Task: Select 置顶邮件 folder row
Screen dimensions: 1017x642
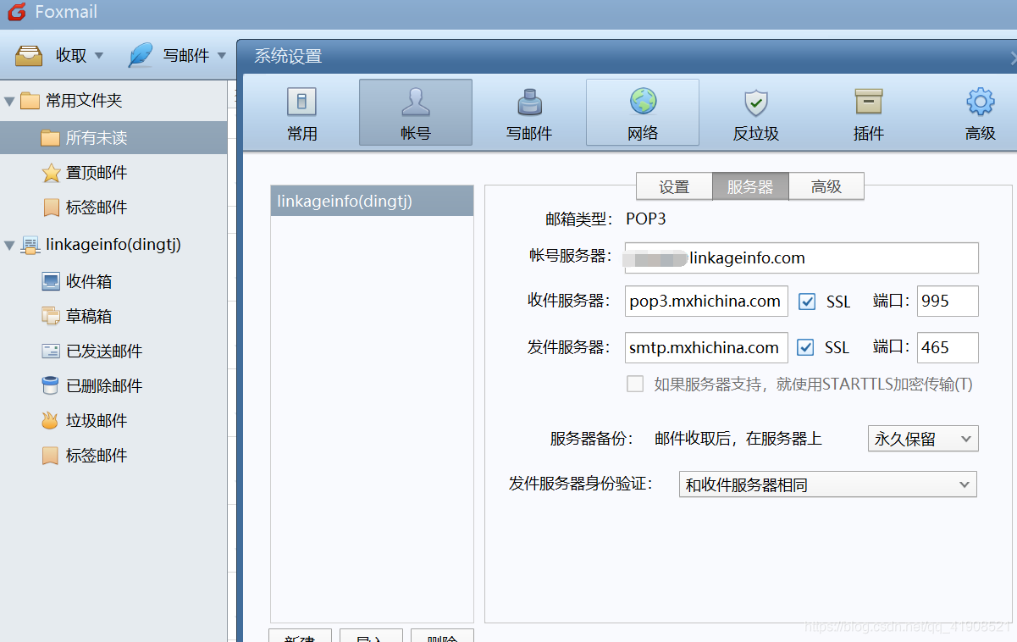Action: point(113,173)
